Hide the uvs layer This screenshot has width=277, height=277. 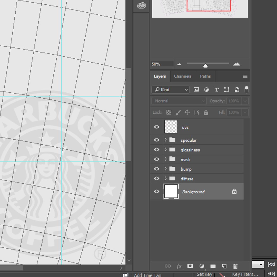[x=156, y=127]
